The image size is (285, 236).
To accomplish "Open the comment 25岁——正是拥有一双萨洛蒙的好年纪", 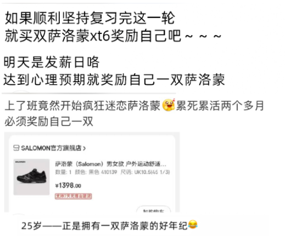I will 109,226.
